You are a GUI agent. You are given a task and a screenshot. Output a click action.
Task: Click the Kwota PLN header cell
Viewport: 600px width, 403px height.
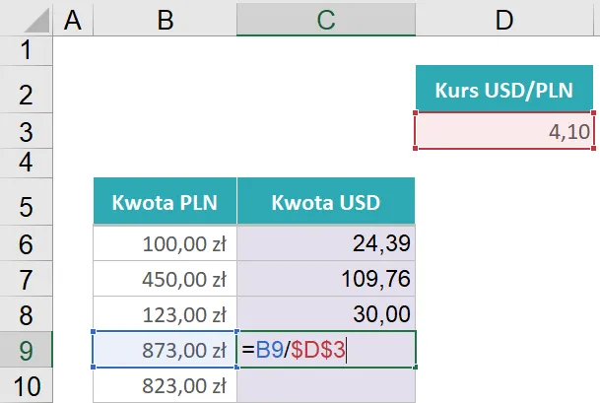[165, 201]
